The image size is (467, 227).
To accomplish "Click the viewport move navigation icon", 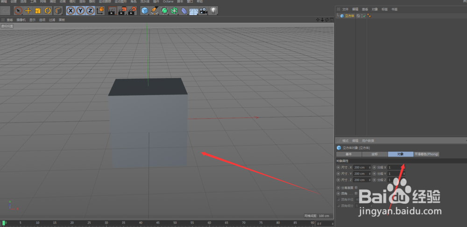I will pos(318,20).
